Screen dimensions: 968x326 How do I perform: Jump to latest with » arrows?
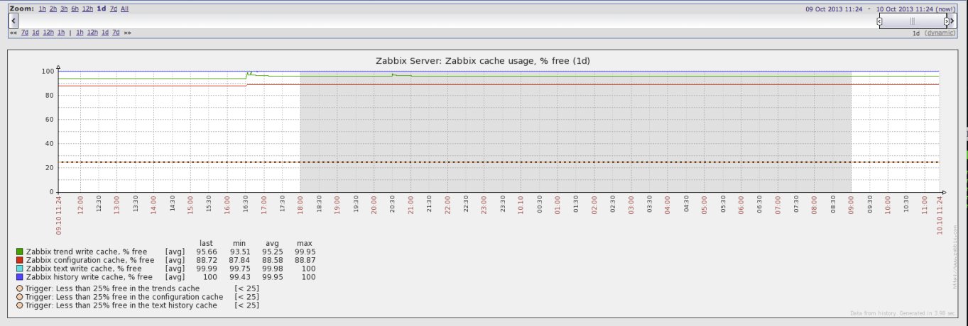tap(127, 33)
